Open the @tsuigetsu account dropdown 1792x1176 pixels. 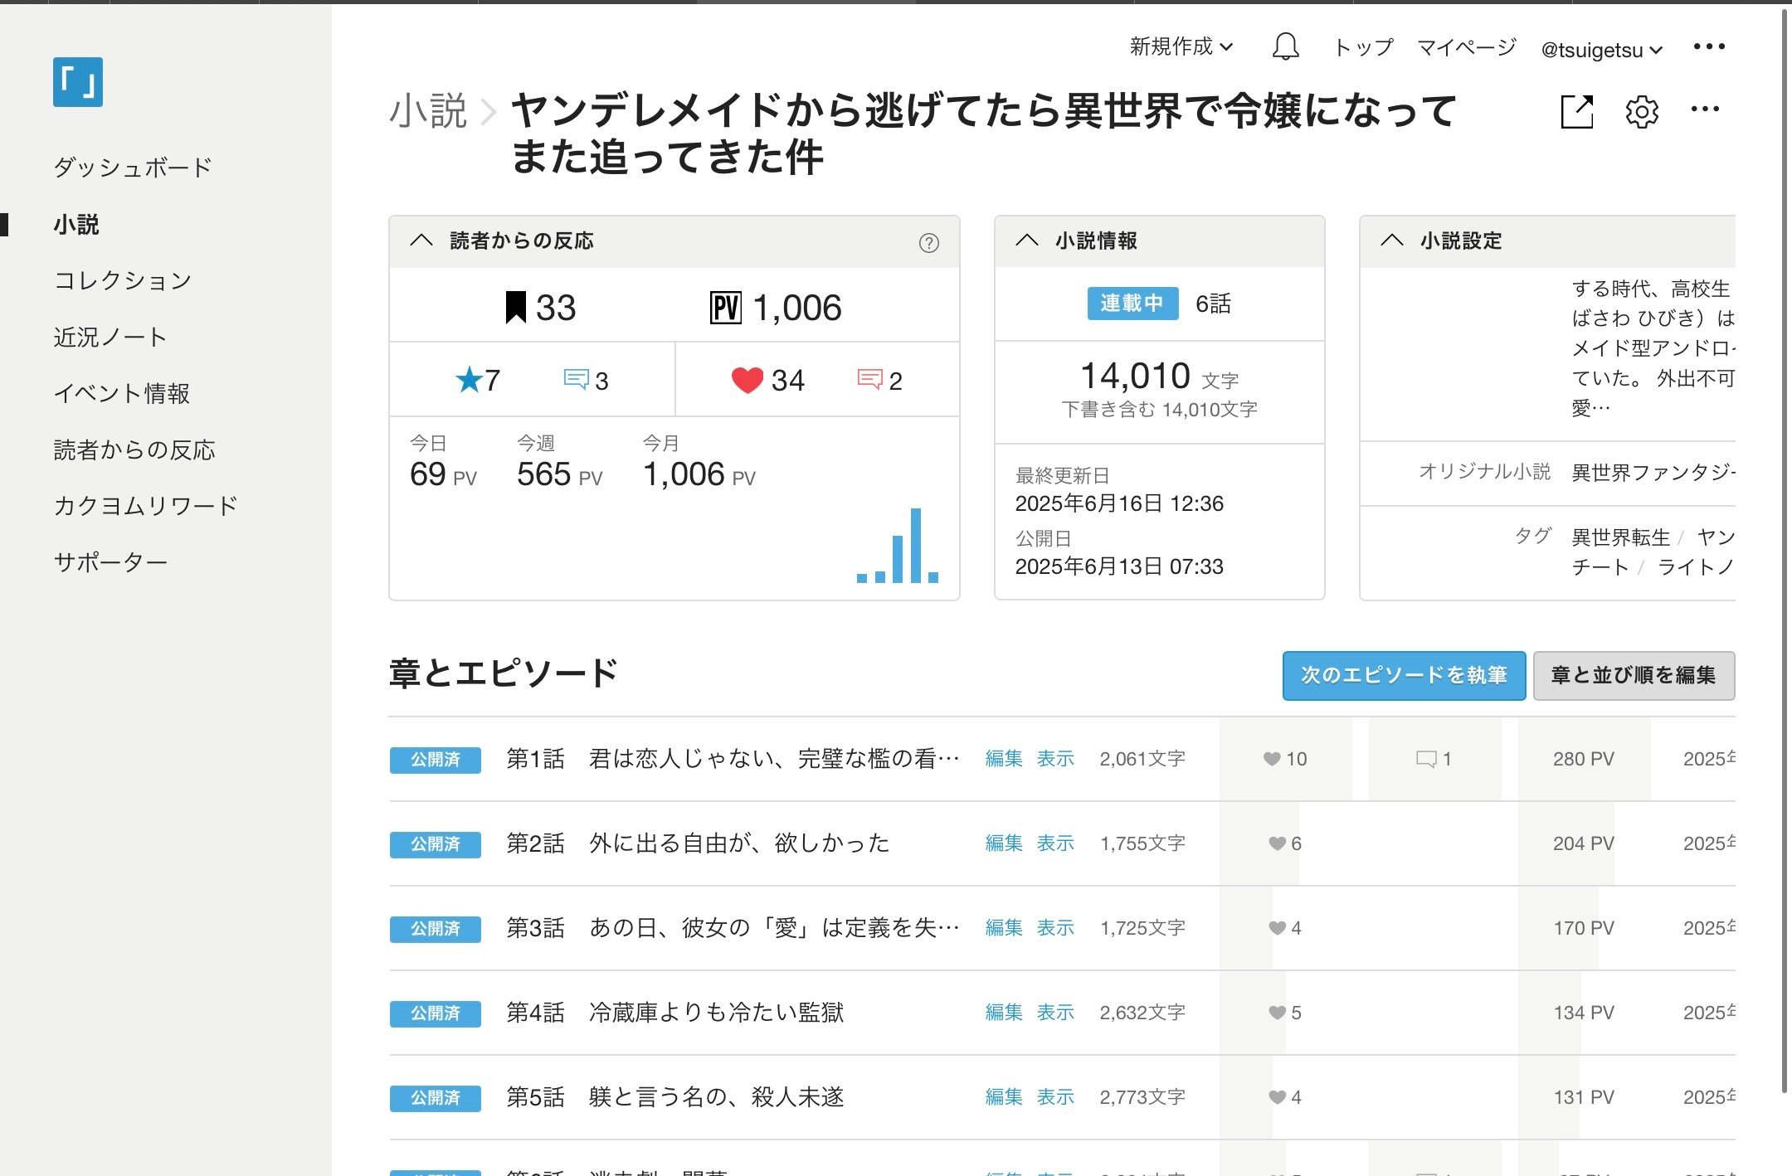1601,50
